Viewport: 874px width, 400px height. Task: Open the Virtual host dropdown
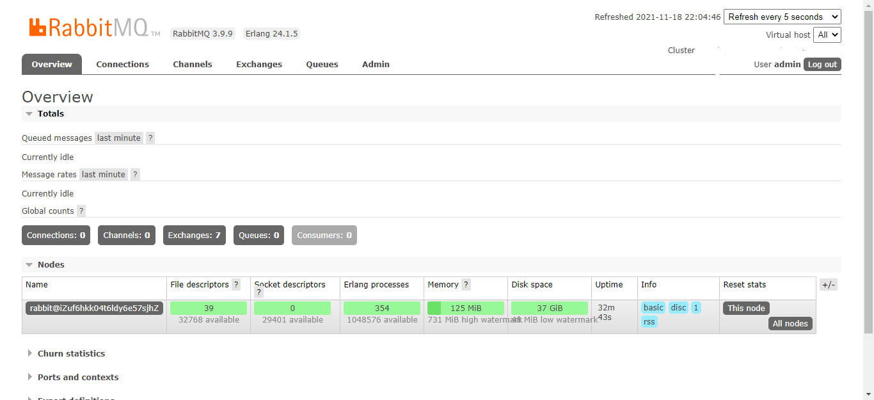(x=827, y=35)
